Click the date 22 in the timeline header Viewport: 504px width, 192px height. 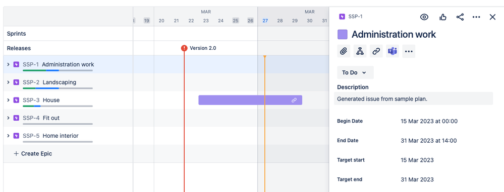coord(191,21)
